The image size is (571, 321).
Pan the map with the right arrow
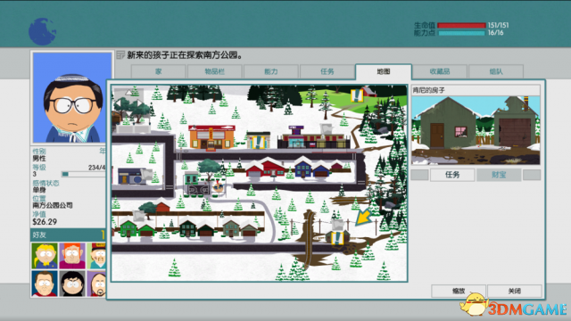139,103
